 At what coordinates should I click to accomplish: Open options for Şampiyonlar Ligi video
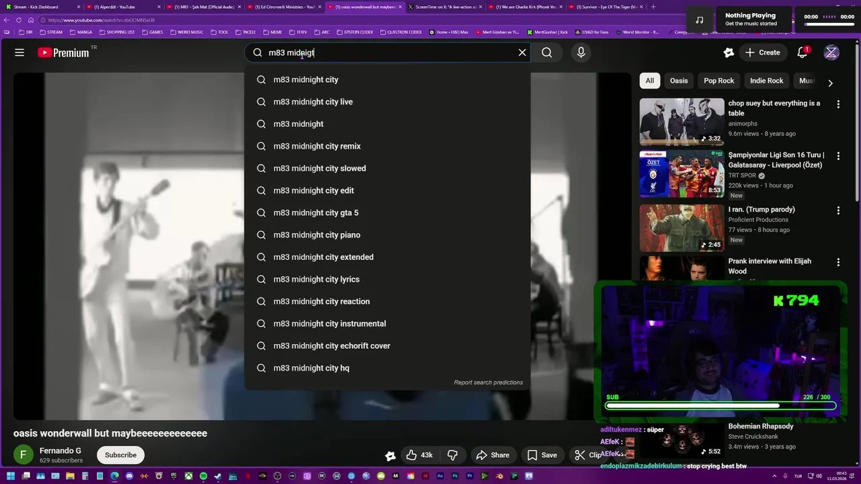coord(838,156)
